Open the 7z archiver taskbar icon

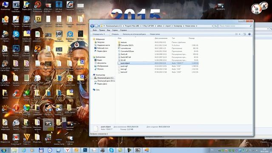point(138,150)
